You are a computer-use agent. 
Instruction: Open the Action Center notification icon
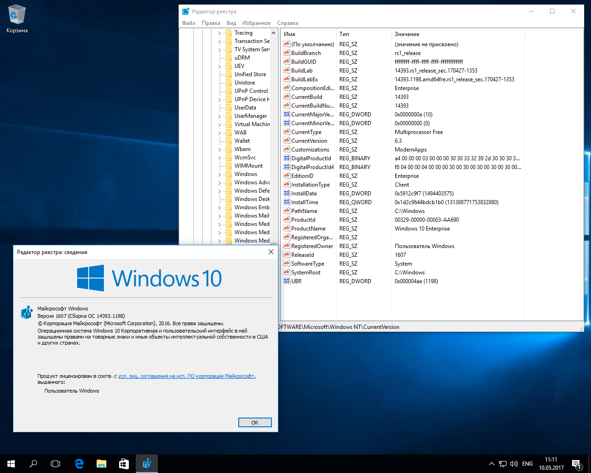point(576,464)
